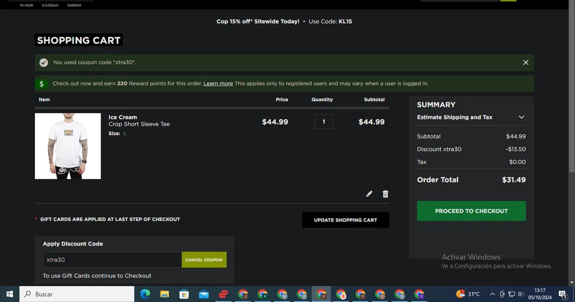The image size is (575, 302).
Task: Open Microsoft Edge from the taskbar
Action: pos(145,294)
